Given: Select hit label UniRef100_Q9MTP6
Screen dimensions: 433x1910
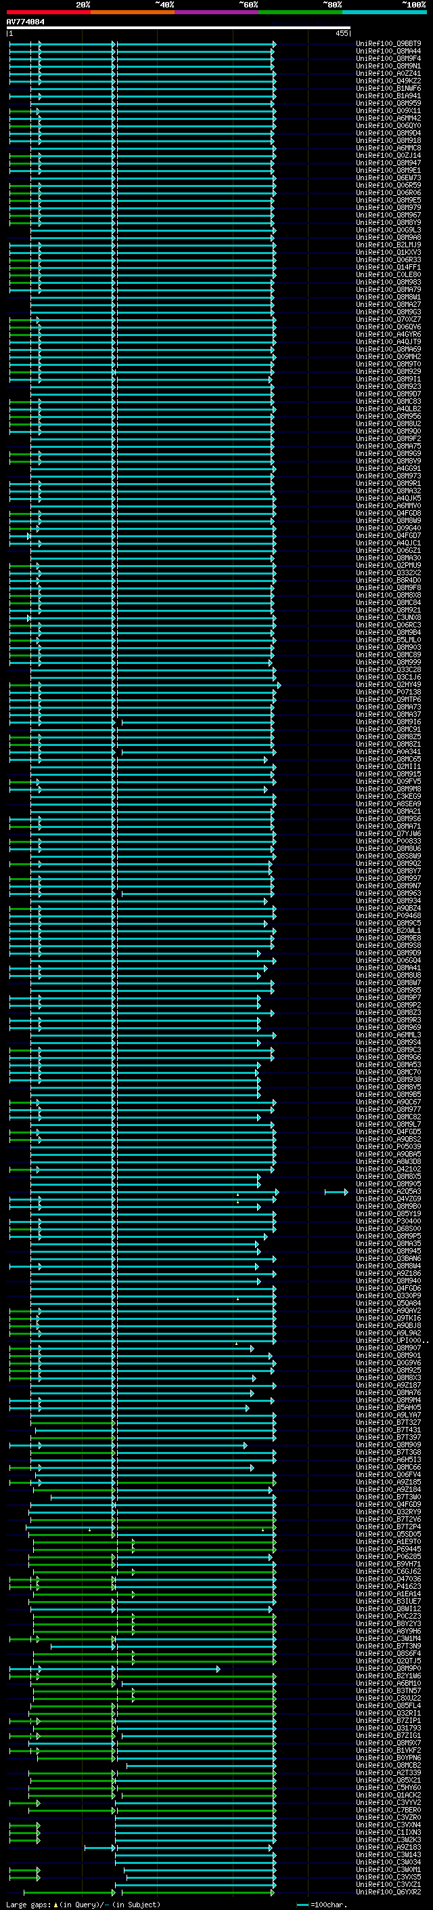Looking at the screenshot, I should coord(388,699).
